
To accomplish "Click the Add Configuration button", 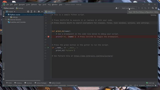I will (129, 8).
